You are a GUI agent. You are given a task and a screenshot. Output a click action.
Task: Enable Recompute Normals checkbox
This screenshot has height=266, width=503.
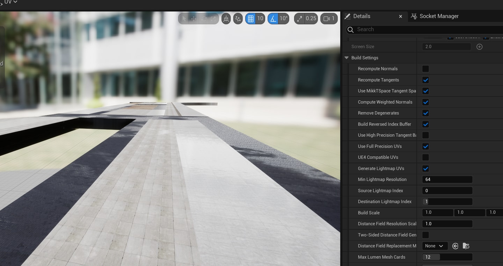pyautogui.click(x=425, y=69)
